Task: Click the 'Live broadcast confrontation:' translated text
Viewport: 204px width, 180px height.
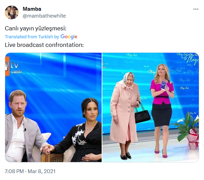Action: coord(44,45)
